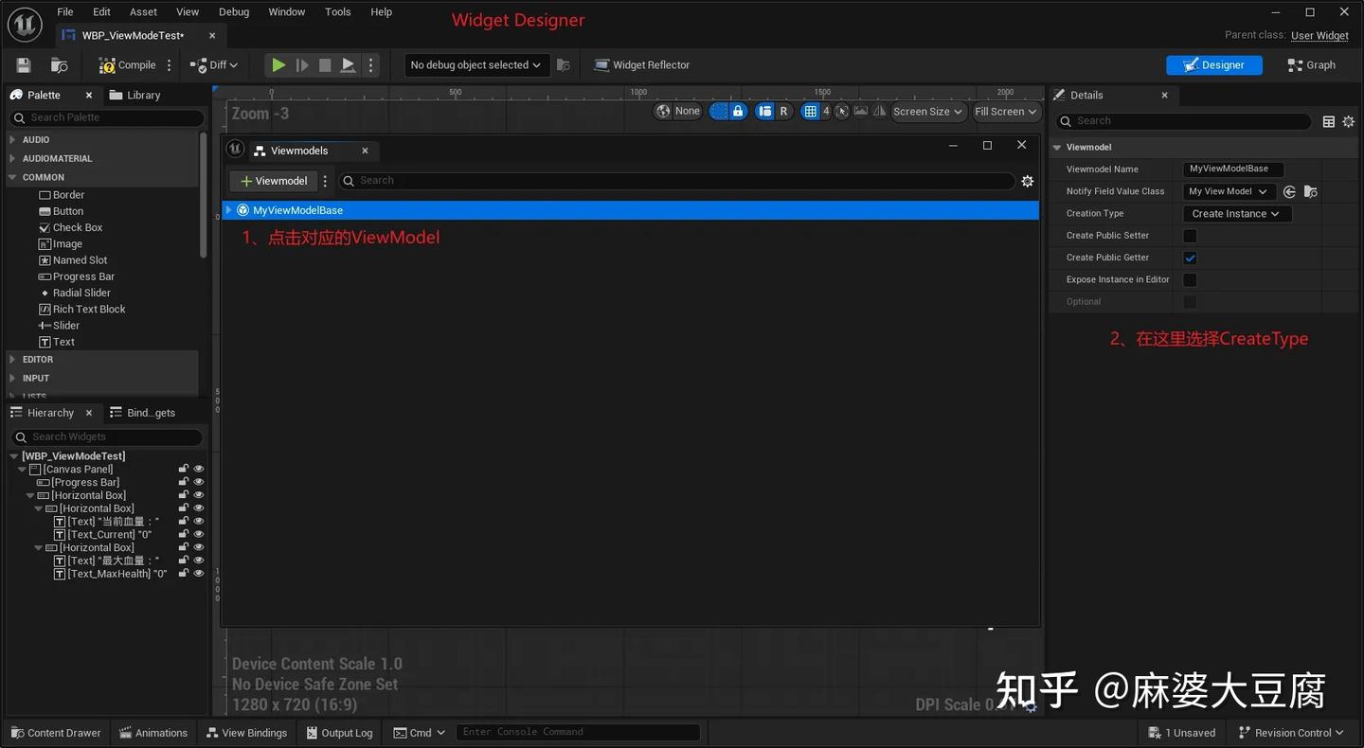
Task: Toggle the viewport grid icon
Action: tap(810, 111)
